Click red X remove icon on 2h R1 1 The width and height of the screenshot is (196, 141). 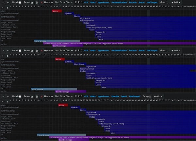coord(41,2)
